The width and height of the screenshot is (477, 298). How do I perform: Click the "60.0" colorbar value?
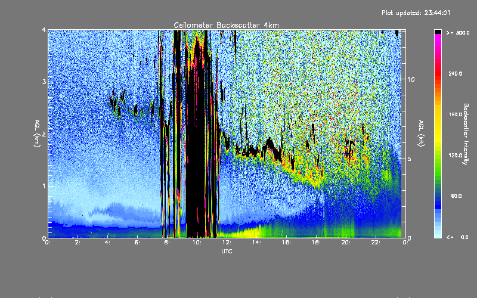coord(456,196)
